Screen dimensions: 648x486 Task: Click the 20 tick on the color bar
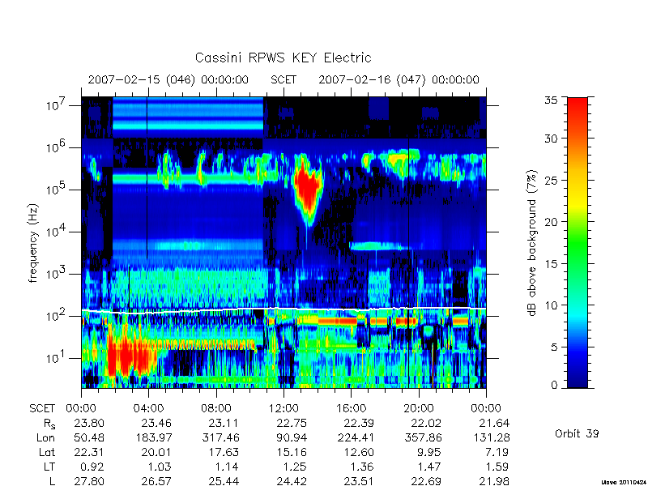[x=551, y=222]
